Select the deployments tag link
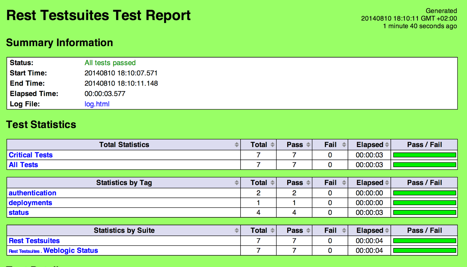The width and height of the screenshot is (467, 267). 30,203
